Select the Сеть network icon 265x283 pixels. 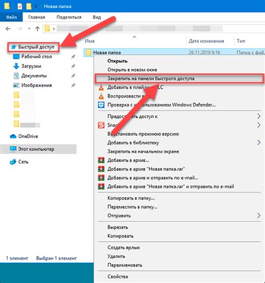pos(13,162)
